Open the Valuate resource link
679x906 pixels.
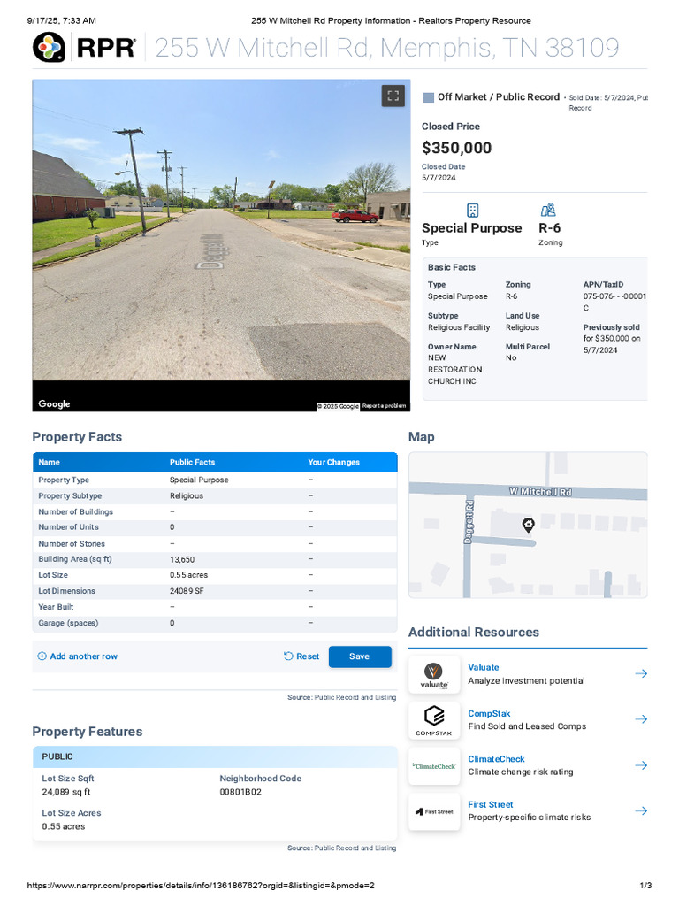pos(484,667)
